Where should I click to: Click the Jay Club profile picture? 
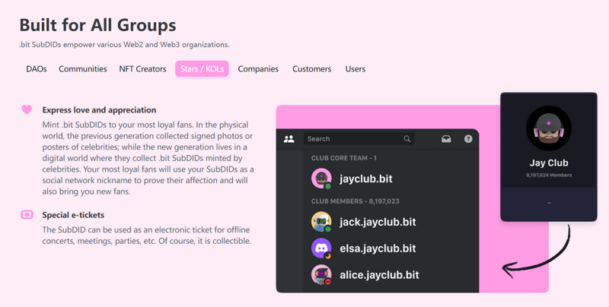pos(549,128)
